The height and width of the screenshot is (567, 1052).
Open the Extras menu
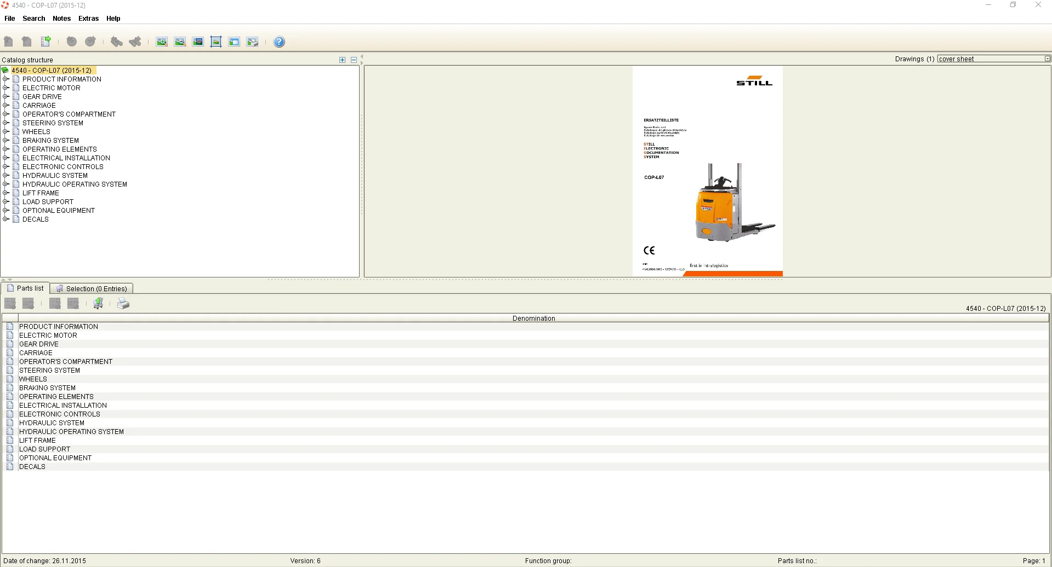[x=88, y=18]
